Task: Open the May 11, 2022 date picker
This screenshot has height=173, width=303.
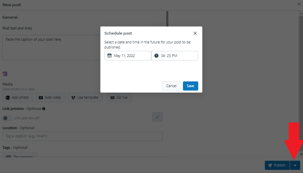Action: pos(128,56)
